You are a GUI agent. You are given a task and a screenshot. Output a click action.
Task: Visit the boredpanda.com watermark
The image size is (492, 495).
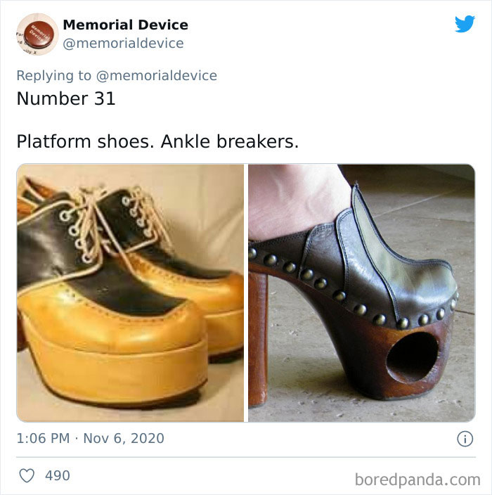pyautogui.click(x=417, y=480)
